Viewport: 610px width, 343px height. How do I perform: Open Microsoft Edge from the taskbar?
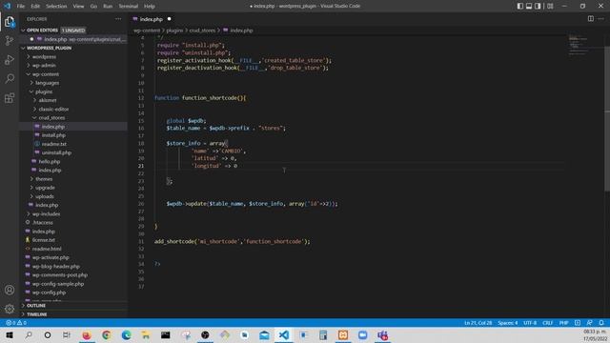pyautogui.click(x=126, y=335)
